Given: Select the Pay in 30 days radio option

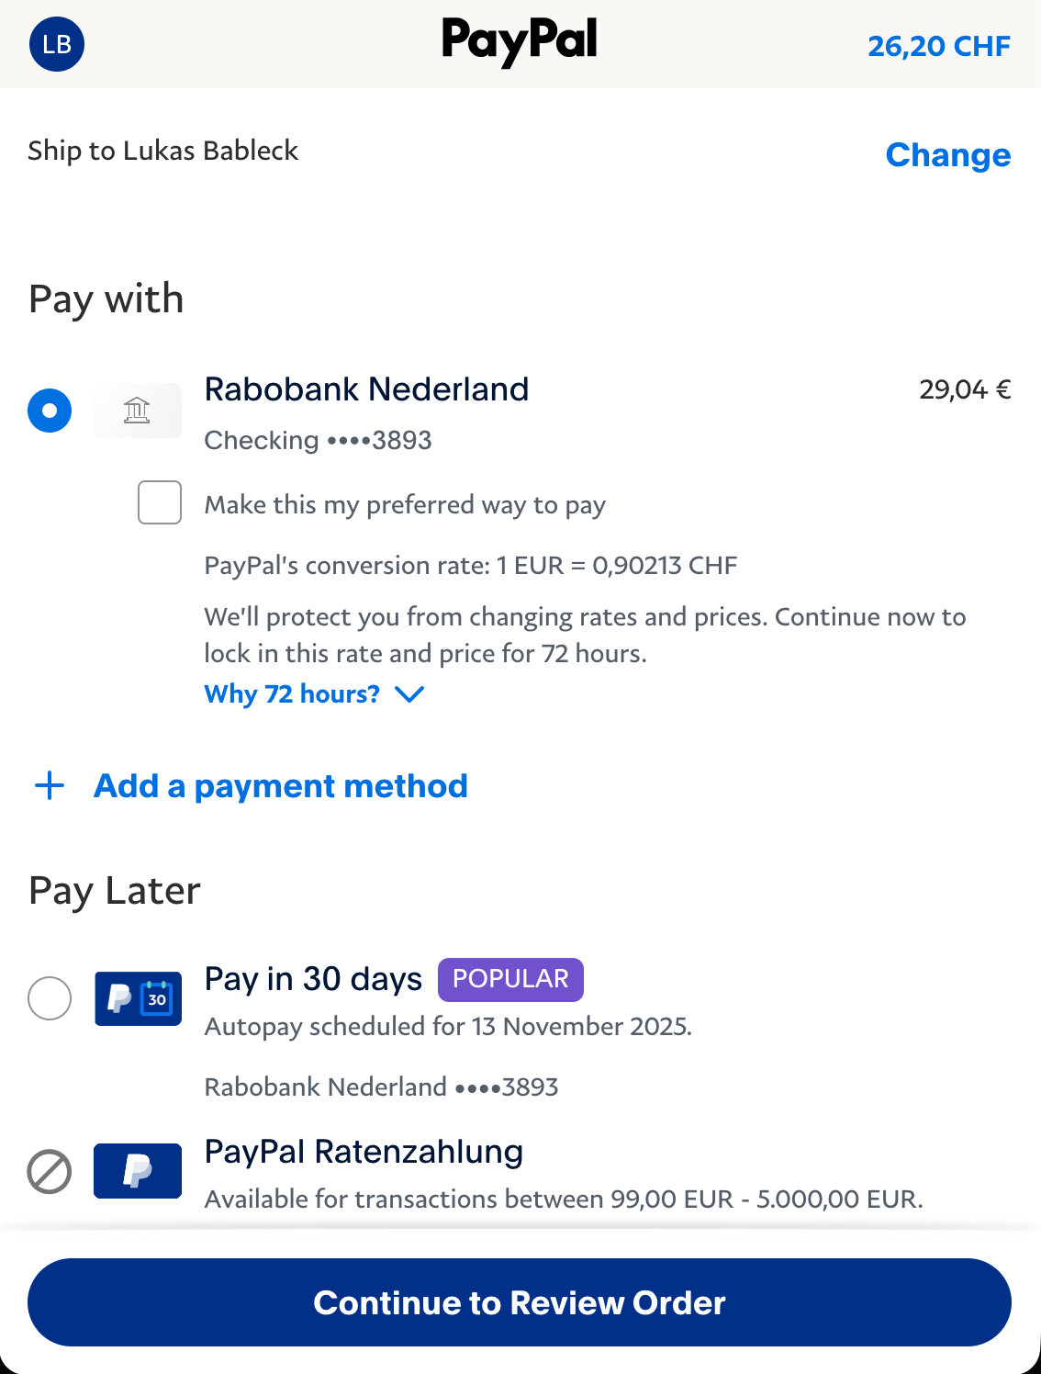Looking at the screenshot, I should pyautogui.click(x=50, y=998).
